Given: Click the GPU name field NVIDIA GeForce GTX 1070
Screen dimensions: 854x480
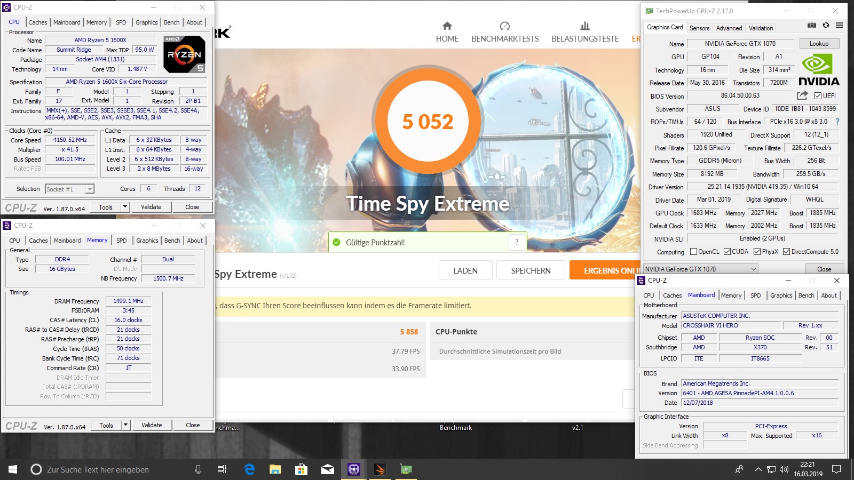Looking at the screenshot, I should 740,44.
